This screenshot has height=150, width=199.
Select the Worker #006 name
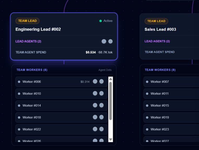point(32,82)
